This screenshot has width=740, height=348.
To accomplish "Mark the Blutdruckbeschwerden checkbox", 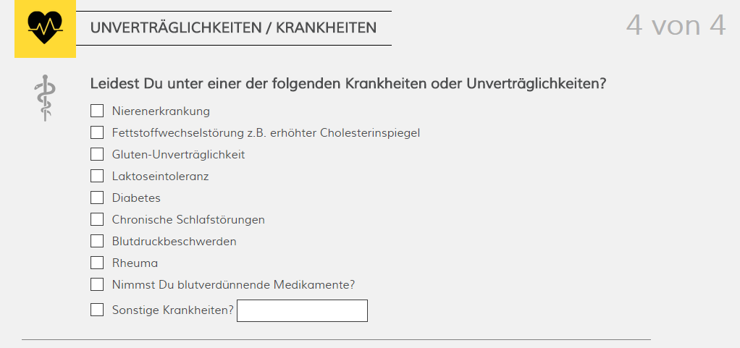I will click(x=97, y=241).
